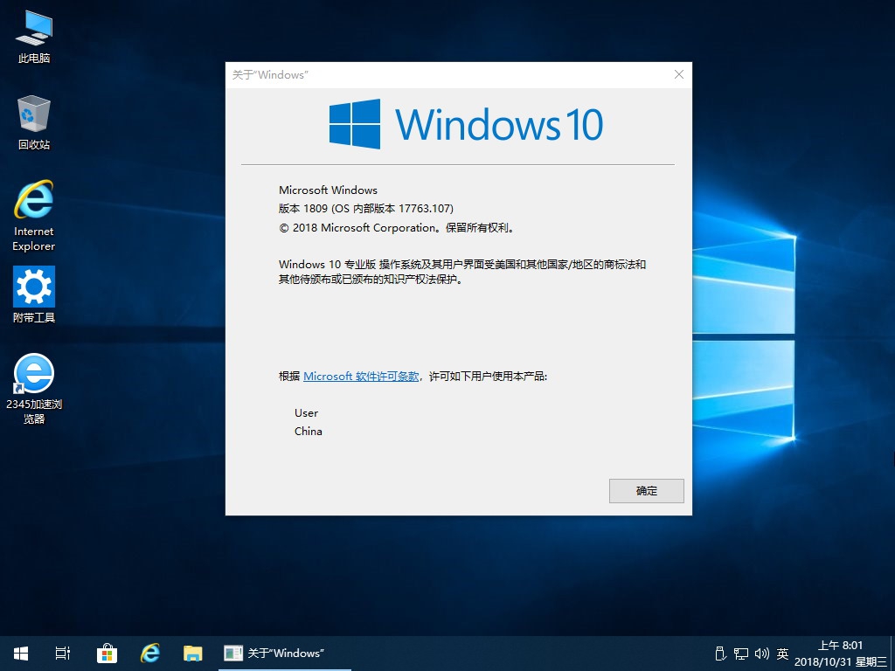Select the 附带工具 gear icon on desktop
The image size is (895, 671).
pyautogui.click(x=34, y=294)
